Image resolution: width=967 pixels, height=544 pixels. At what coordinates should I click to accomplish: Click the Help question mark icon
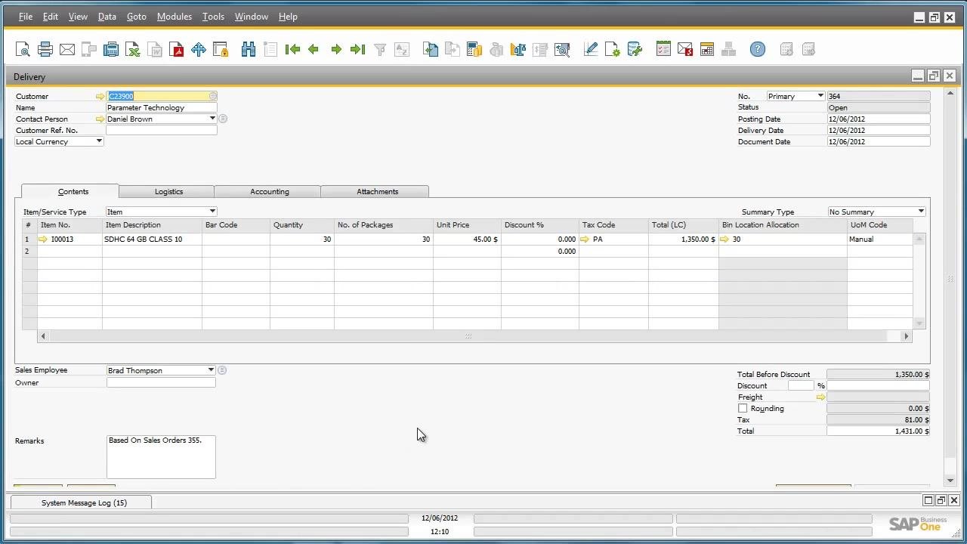tap(758, 50)
